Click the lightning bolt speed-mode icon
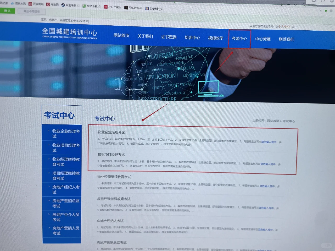 coord(282,4)
